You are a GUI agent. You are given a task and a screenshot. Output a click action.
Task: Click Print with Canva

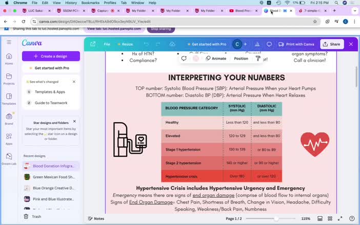pos(296,44)
